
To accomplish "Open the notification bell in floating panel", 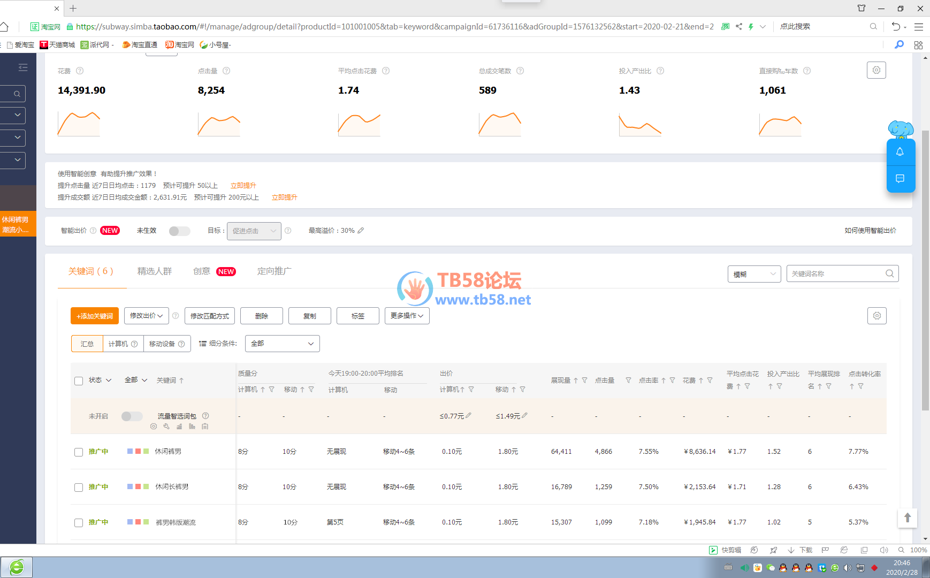I will [x=900, y=152].
